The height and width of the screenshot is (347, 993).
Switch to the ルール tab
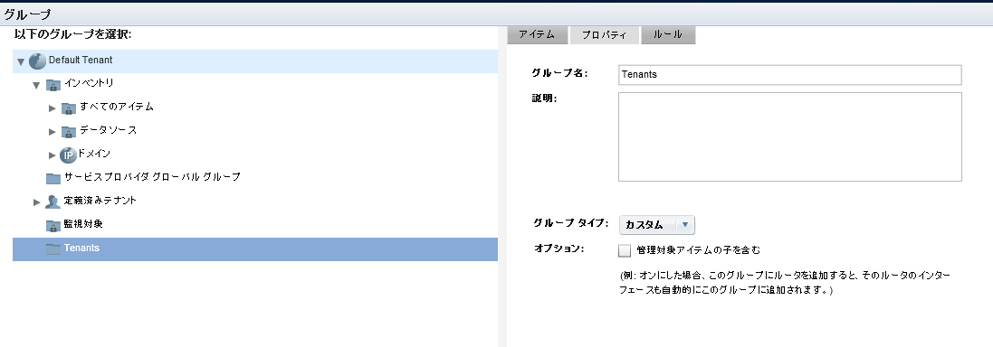[668, 34]
